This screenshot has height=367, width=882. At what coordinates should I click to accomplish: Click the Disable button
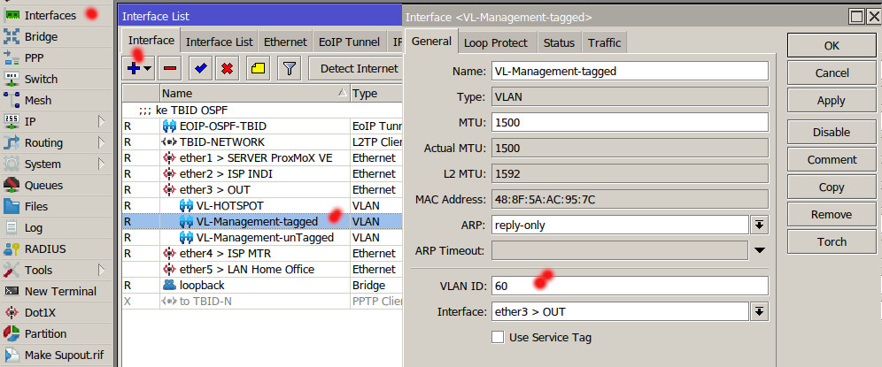832,132
